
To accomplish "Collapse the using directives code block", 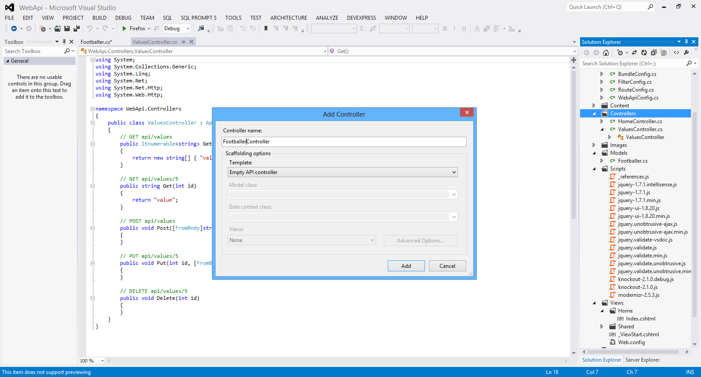I will tap(92, 60).
